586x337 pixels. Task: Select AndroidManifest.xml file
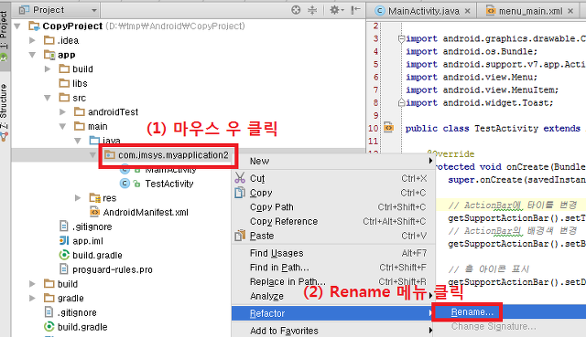coord(146,213)
